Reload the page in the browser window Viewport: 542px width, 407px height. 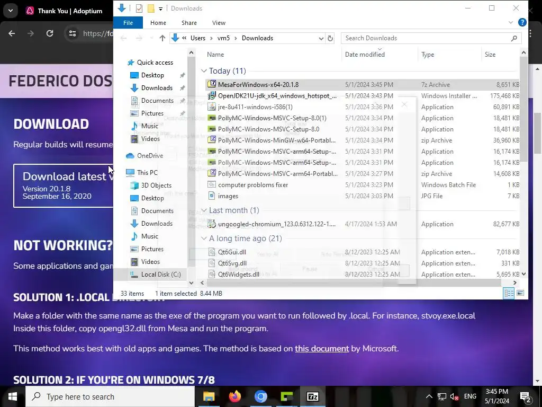click(x=50, y=33)
